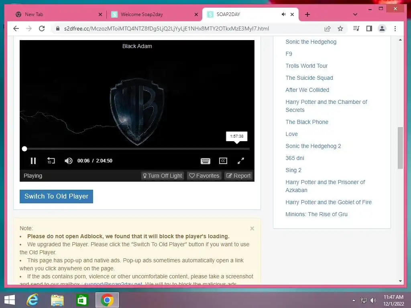Screen dimensions: 411x308
Task: Turn Off Light around the player
Action: coord(162,176)
